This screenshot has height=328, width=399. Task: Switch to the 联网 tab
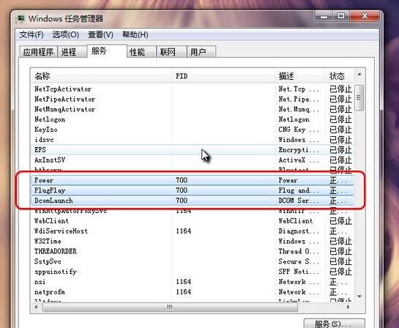171,52
